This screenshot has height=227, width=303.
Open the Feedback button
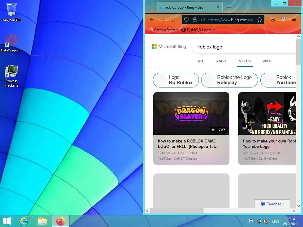pos(272,204)
